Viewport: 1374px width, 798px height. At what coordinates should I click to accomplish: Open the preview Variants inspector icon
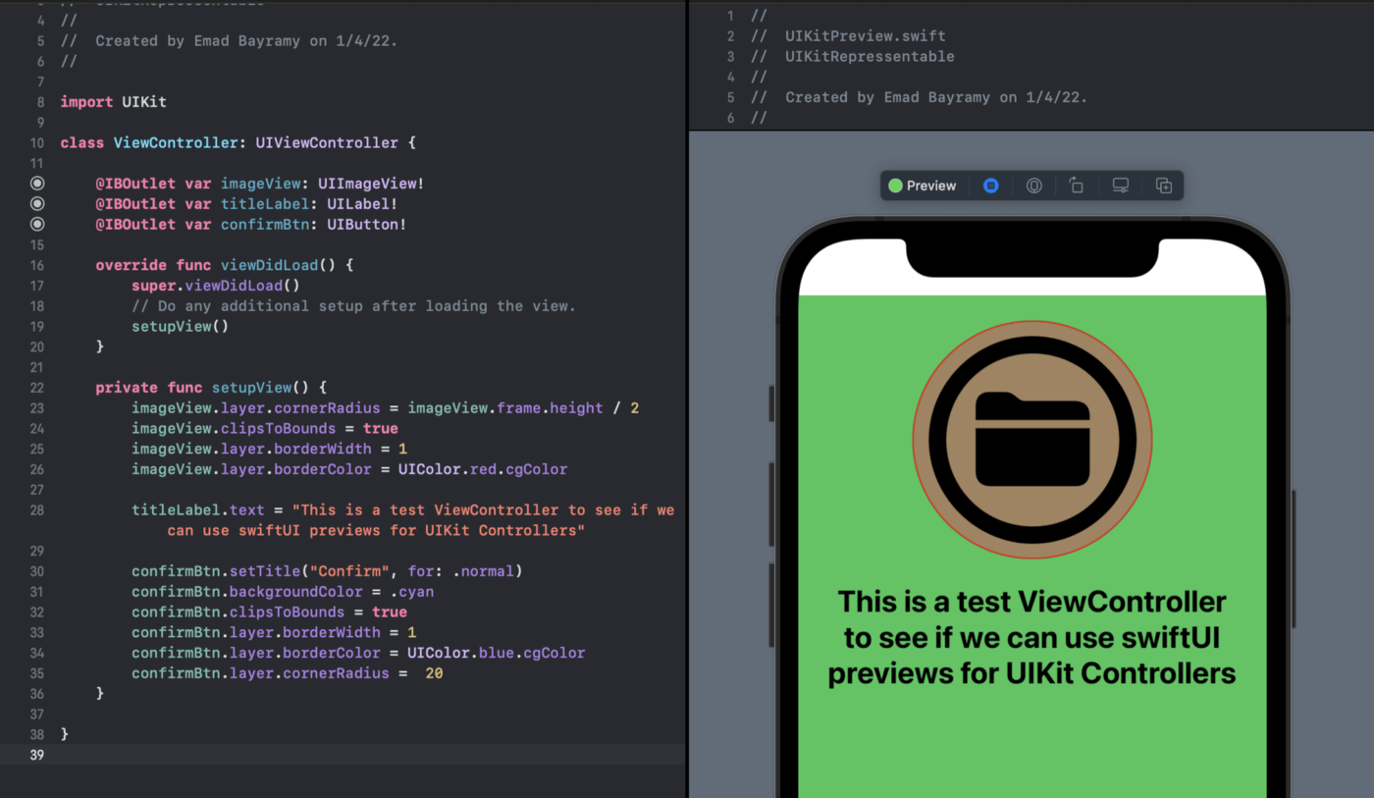tap(1033, 185)
